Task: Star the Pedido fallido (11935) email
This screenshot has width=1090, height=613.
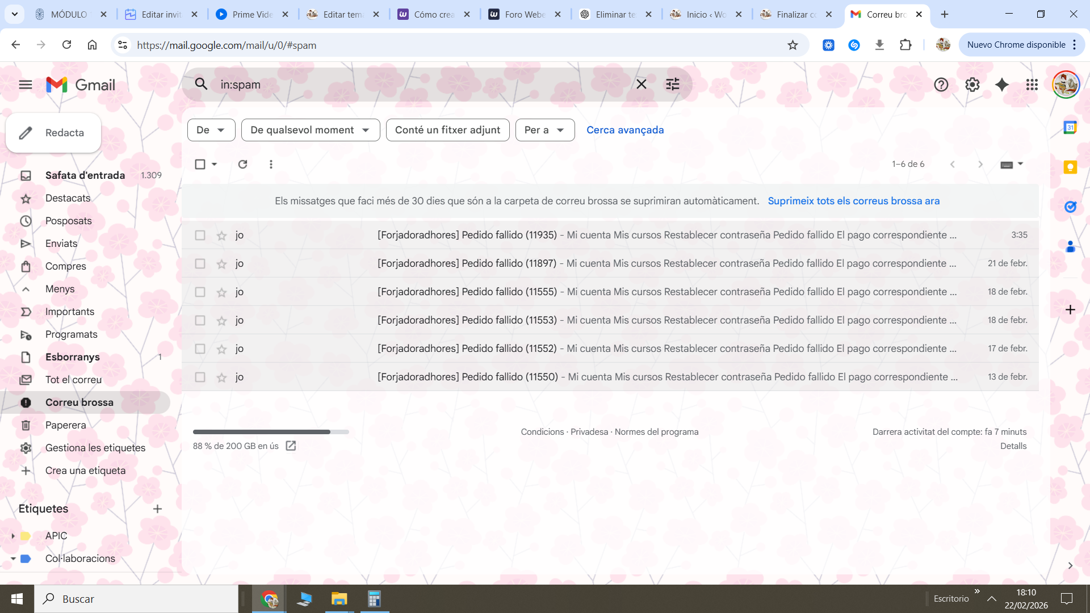Action: tap(221, 236)
